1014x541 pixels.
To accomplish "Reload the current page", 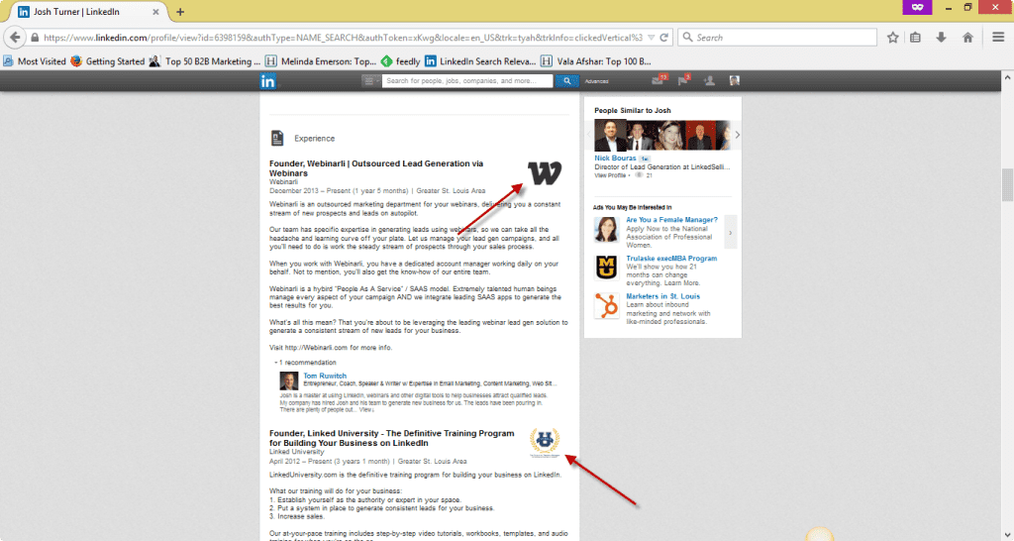I will [663, 38].
